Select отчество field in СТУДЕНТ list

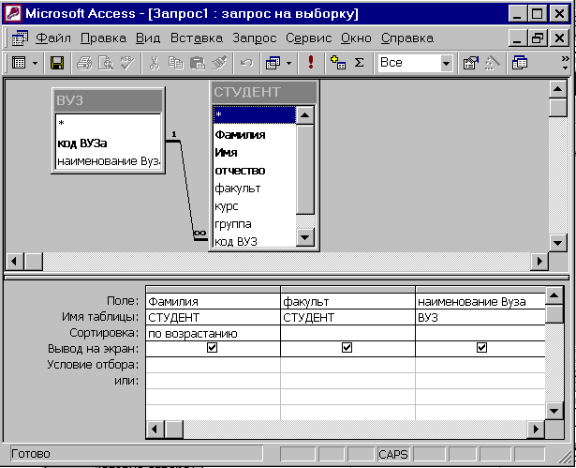point(254,171)
